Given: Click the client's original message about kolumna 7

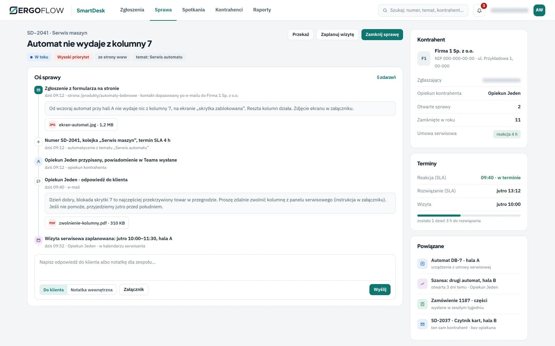Looking at the screenshot, I should pyautogui.click(x=220, y=109).
